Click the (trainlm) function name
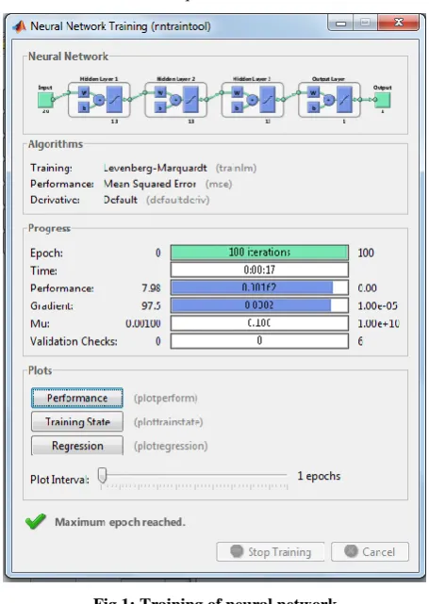 236,168
